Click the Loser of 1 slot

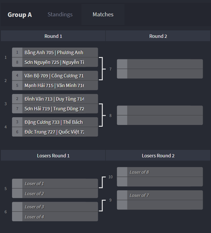pyautogui.click(x=55, y=183)
